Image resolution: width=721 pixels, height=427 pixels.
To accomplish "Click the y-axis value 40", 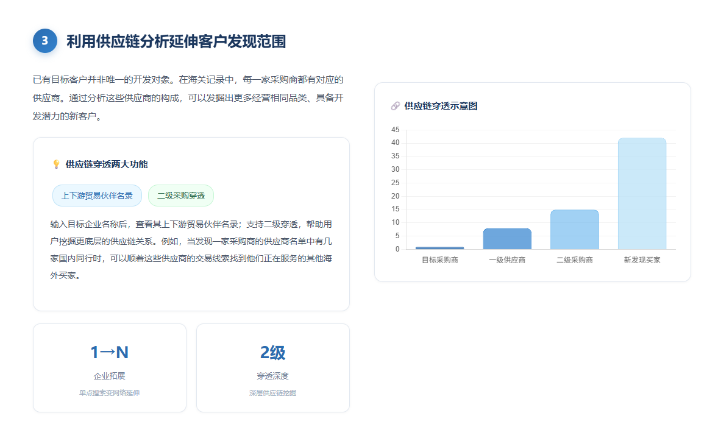I will pos(396,143).
